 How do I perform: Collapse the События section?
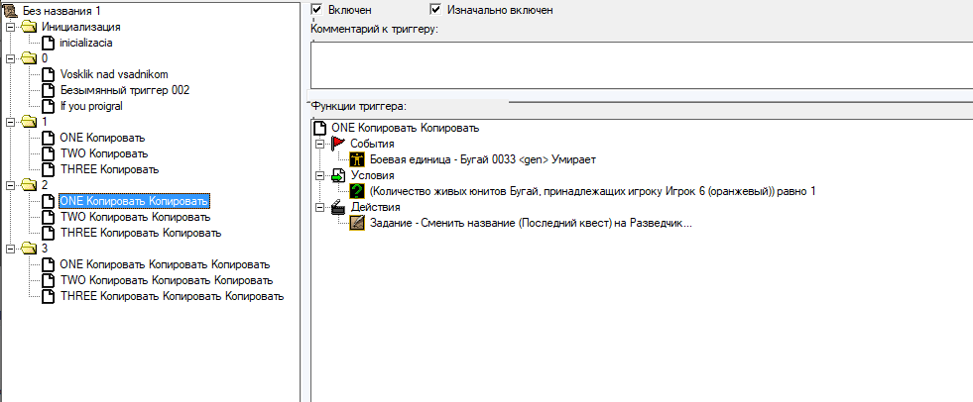[319, 144]
